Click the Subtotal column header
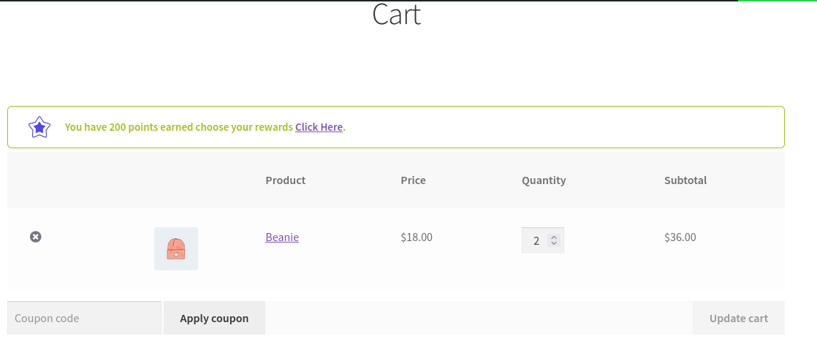The height and width of the screenshot is (347, 817). pyautogui.click(x=685, y=180)
